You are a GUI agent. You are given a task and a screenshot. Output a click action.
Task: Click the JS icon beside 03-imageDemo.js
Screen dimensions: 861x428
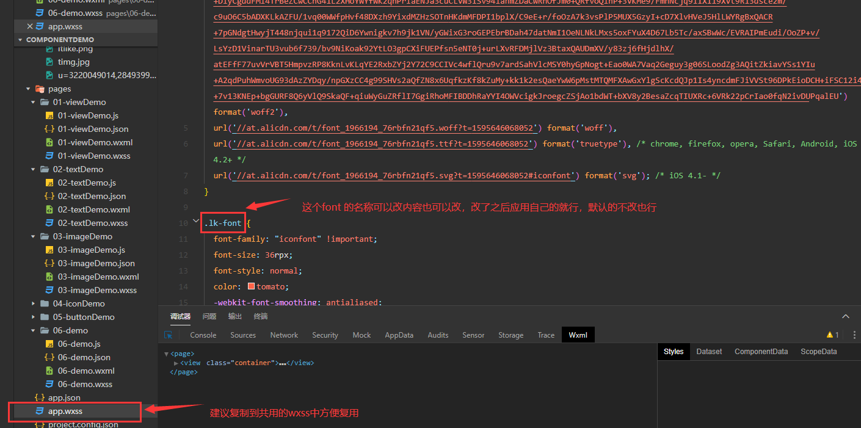50,250
